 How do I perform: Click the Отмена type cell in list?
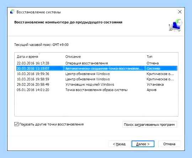tap(153, 63)
